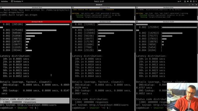Click the power icon in top bar
Screen dimensions: 198x111
point(194,1)
